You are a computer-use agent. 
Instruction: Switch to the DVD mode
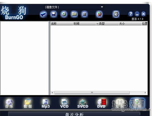click(101, 104)
